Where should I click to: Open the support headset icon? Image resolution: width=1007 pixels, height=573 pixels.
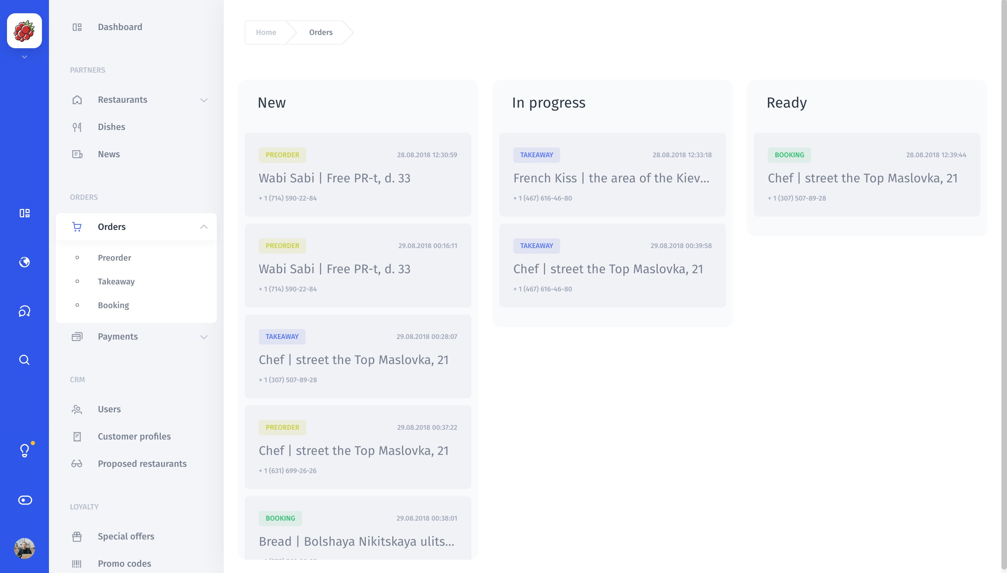click(24, 311)
